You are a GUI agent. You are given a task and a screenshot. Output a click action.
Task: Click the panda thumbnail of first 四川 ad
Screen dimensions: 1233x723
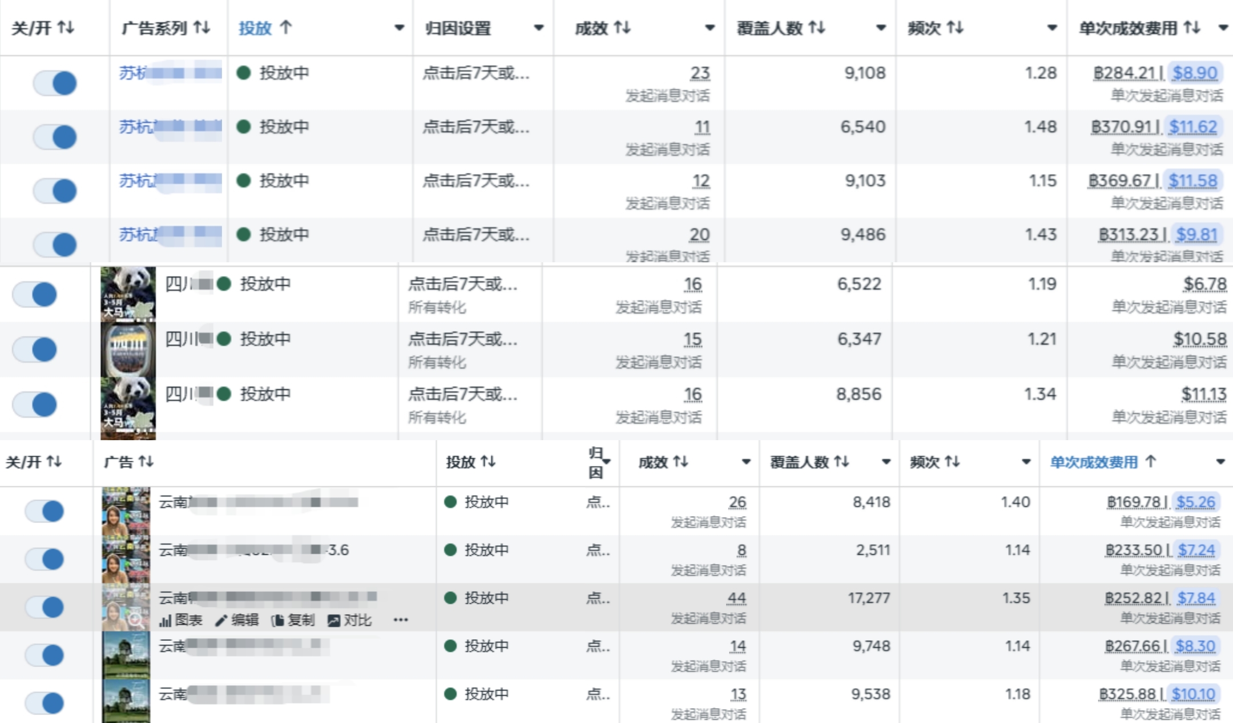click(x=128, y=294)
